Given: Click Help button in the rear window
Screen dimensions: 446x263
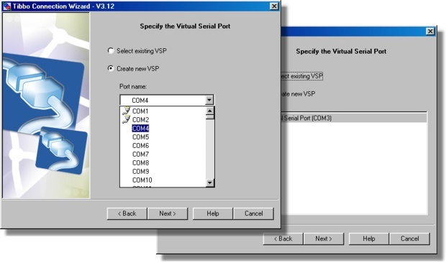Looking at the screenshot, I should [368, 239].
